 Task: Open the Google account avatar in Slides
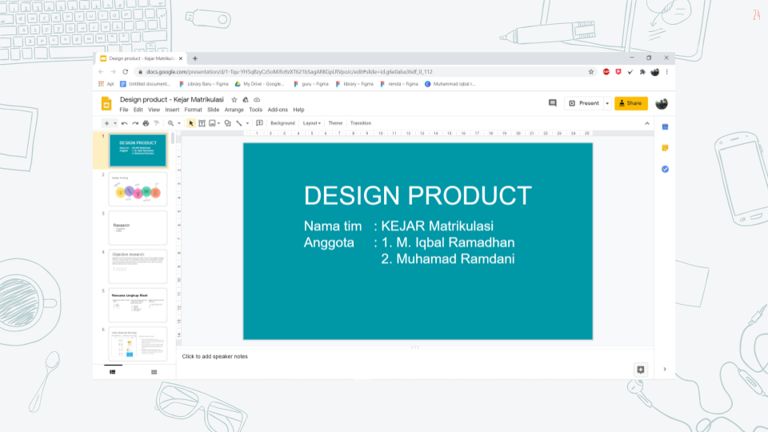pos(662,103)
